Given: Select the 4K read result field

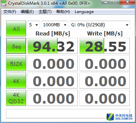Looking at the screenshot, I should 53,81.
